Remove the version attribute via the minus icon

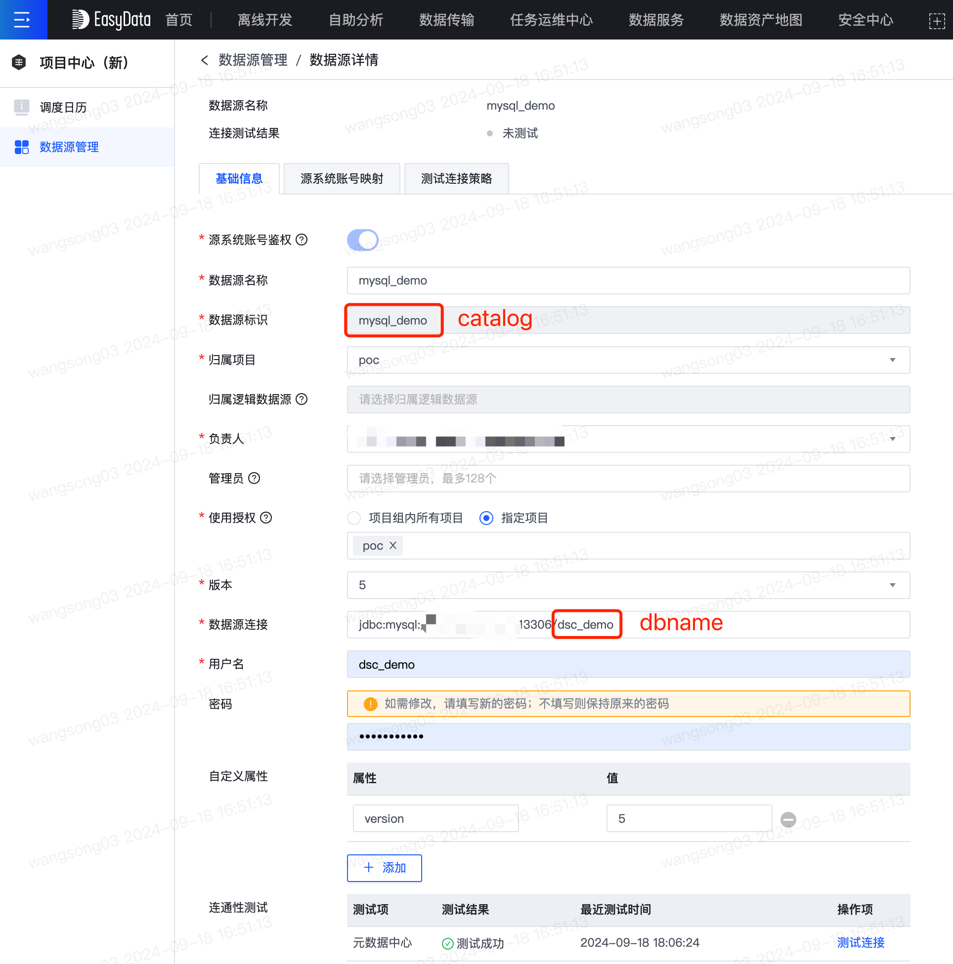pos(788,818)
